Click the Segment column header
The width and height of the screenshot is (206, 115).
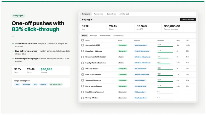[137, 40]
